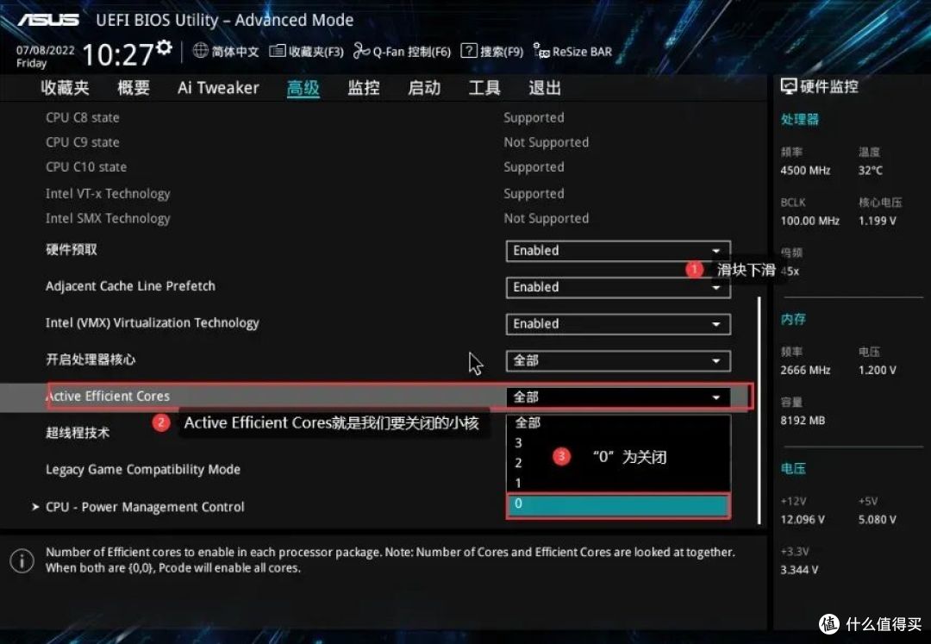The height and width of the screenshot is (644, 931).
Task: Select 0 to disable efficient cores
Action: (x=618, y=504)
